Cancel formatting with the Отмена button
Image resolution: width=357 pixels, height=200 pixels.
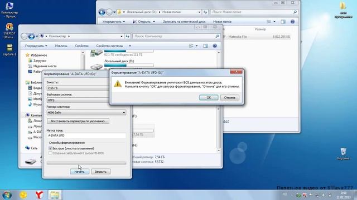(x=229, y=98)
